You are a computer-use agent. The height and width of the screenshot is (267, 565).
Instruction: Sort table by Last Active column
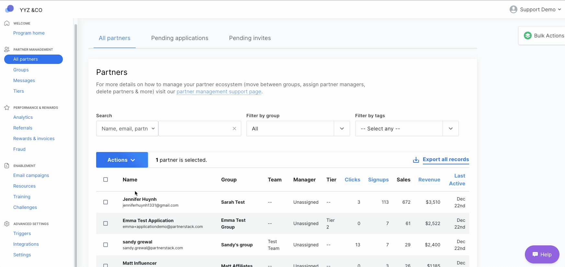tap(457, 180)
